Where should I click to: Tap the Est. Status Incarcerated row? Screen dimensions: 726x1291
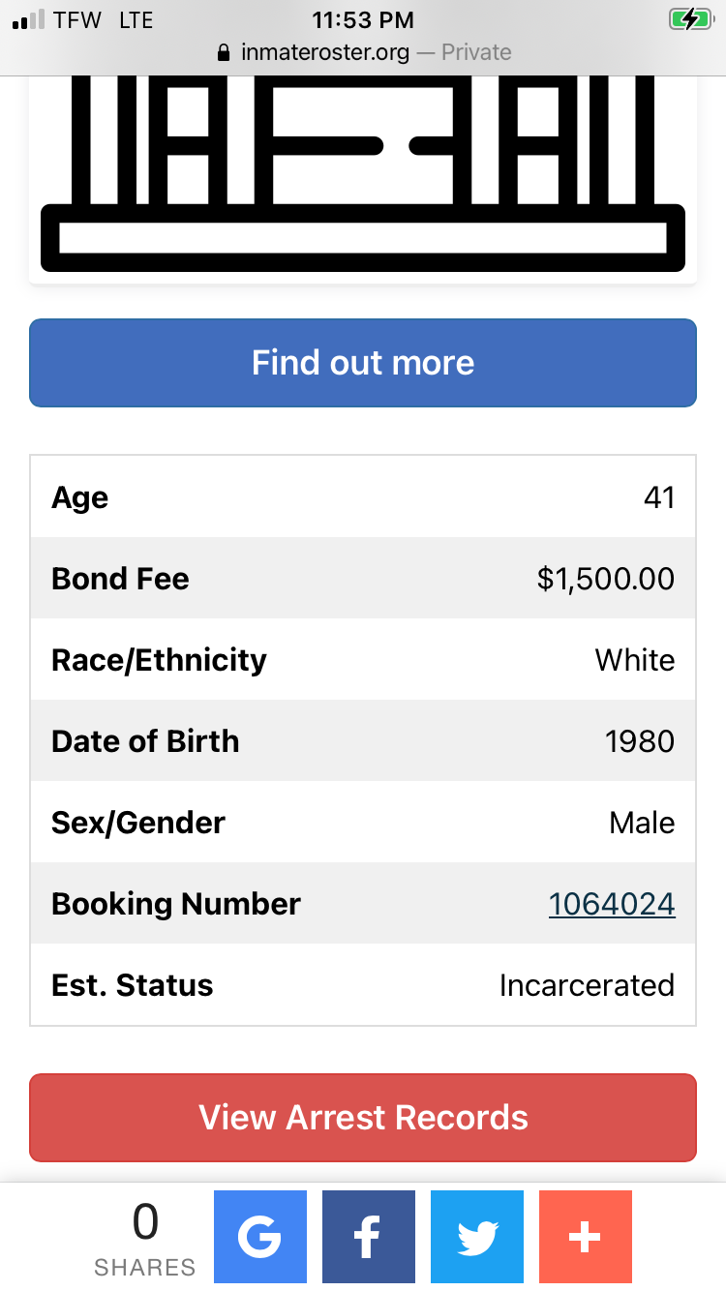pos(363,985)
